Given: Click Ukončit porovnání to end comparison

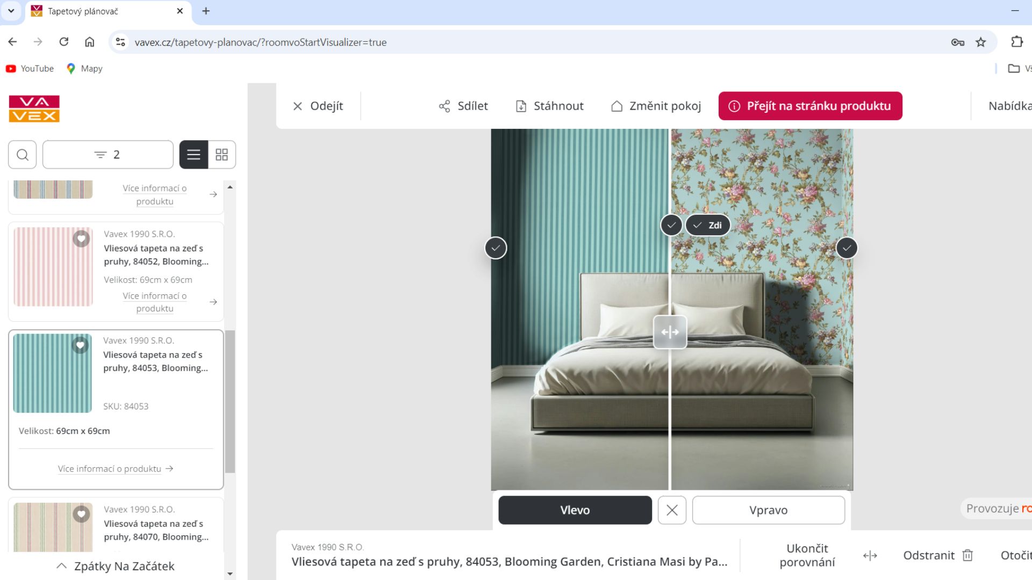Looking at the screenshot, I should 807,555.
